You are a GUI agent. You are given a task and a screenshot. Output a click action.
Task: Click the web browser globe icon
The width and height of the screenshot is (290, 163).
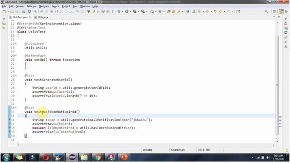point(188,11)
